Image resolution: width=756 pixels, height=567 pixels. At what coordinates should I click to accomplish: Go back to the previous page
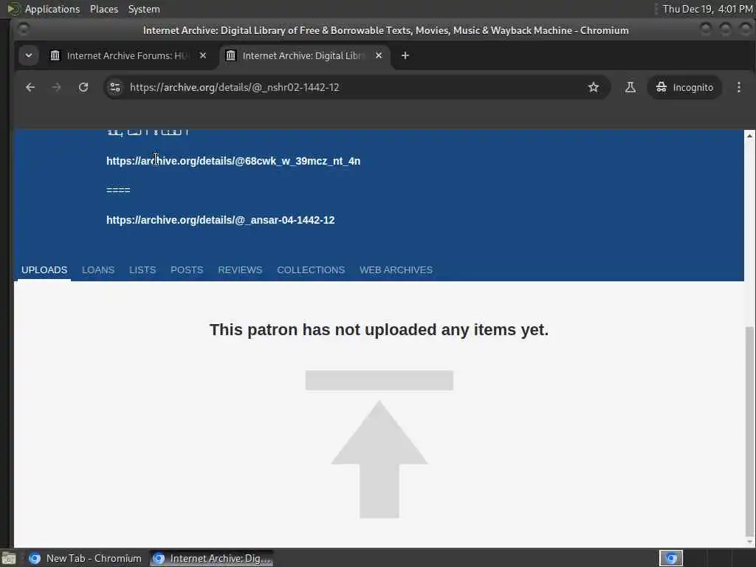(30, 87)
